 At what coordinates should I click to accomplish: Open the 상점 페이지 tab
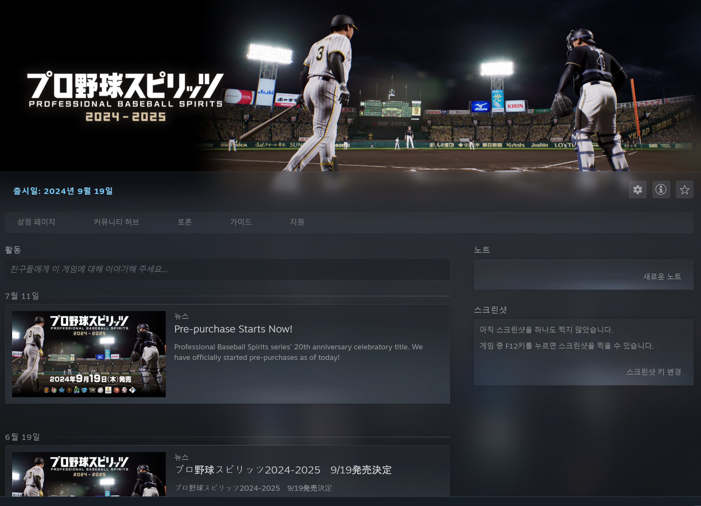coord(36,222)
